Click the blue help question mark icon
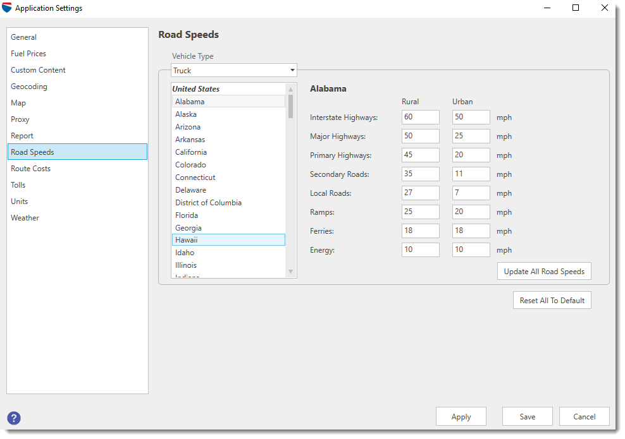Viewport: 625px width, 439px height. (x=14, y=418)
